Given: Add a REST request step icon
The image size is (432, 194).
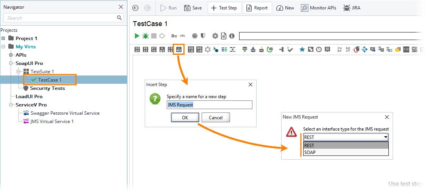Looking at the screenshot, I should pos(146,49).
